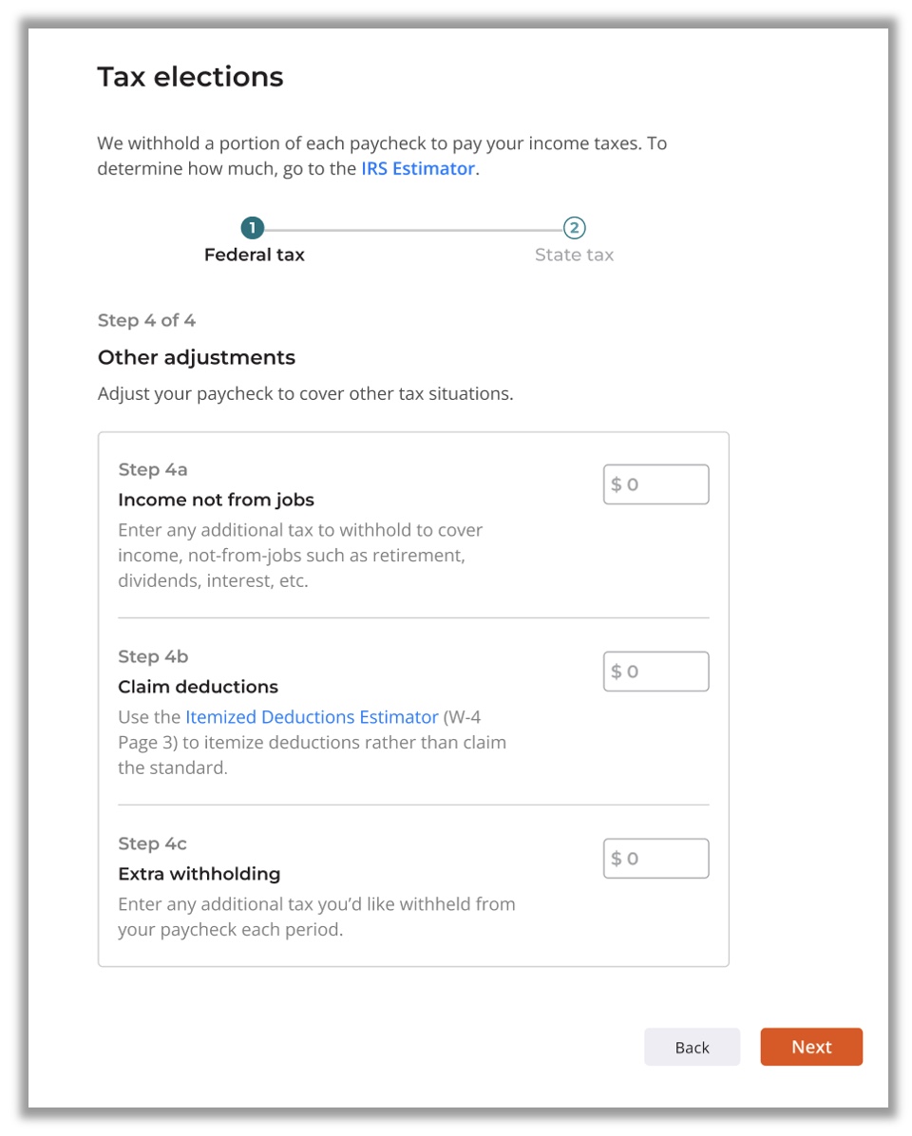Screen dimensions: 912x1136
Task: Click the Other adjustments heading
Action: click(x=197, y=358)
